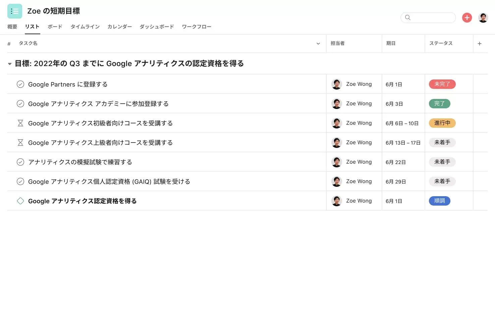The width and height of the screenshot is (495, 330).
Task: Click 未着手 status in GAIQ 試験 row
Action: [442, 181]
